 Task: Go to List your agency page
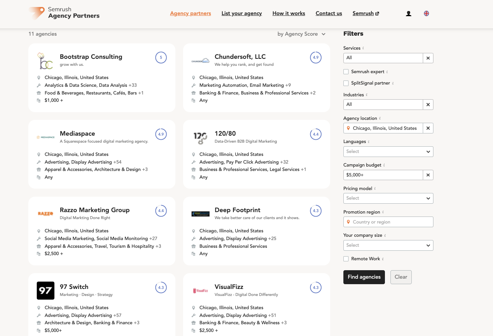click(242, 13)
